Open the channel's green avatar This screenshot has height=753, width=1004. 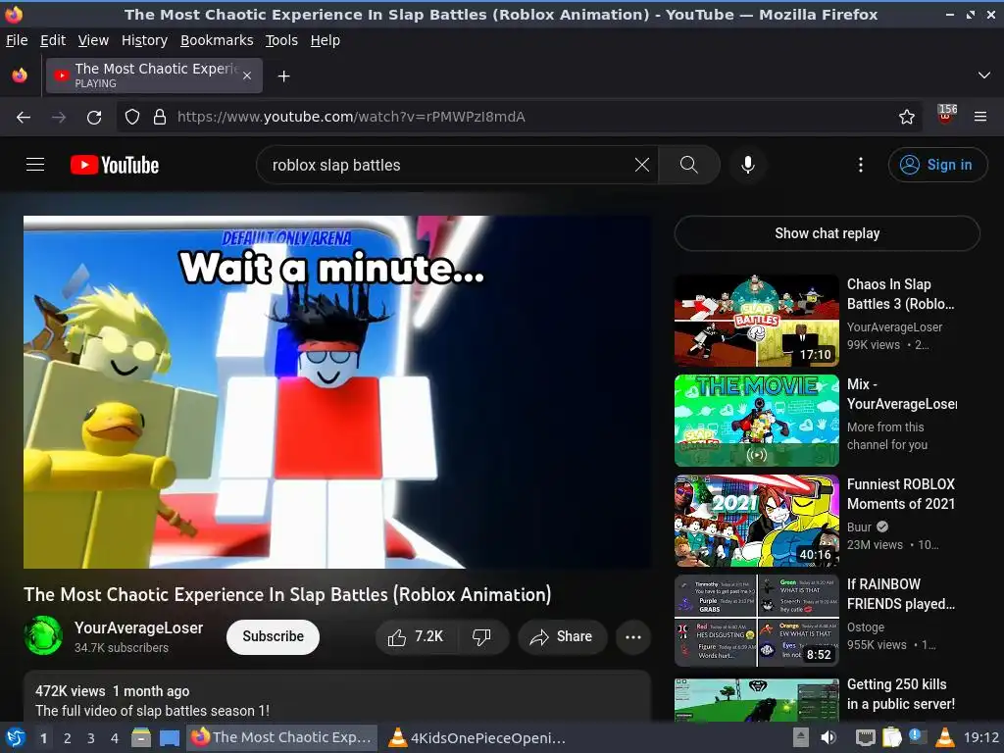(x=43, y=635)
